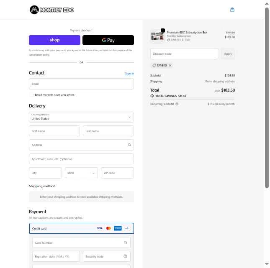Click the scrollbar up arrow
Viewport: 270px width, 268px height.
tap(267, 4)
